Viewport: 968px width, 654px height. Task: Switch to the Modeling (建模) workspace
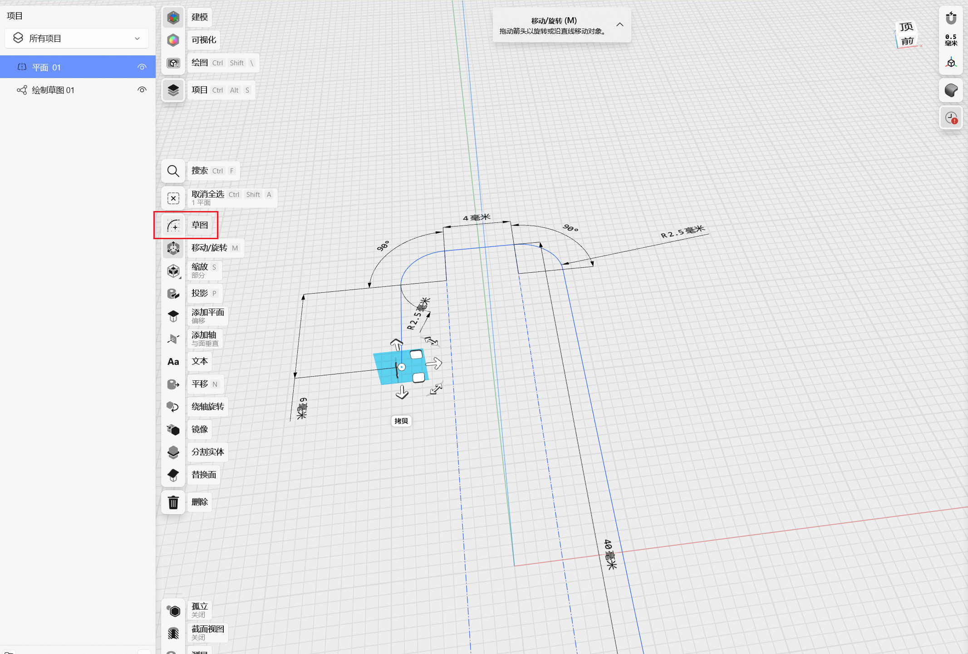click(173, 17)
